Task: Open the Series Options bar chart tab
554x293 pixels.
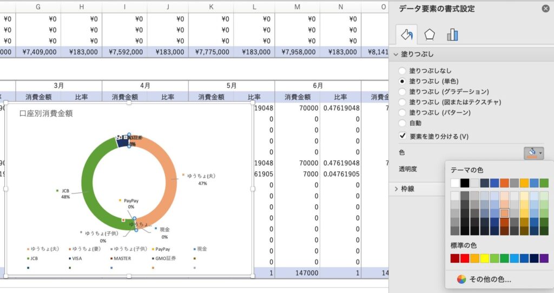Action: 452,35
